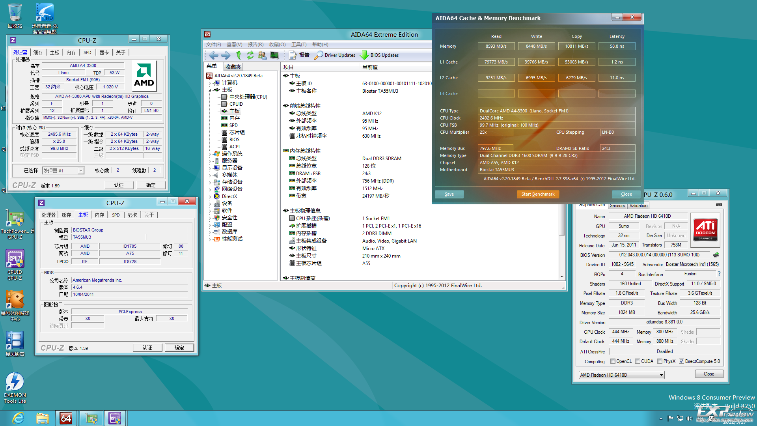Switch to GPU-Z in the taskbar

click(91, 418)
